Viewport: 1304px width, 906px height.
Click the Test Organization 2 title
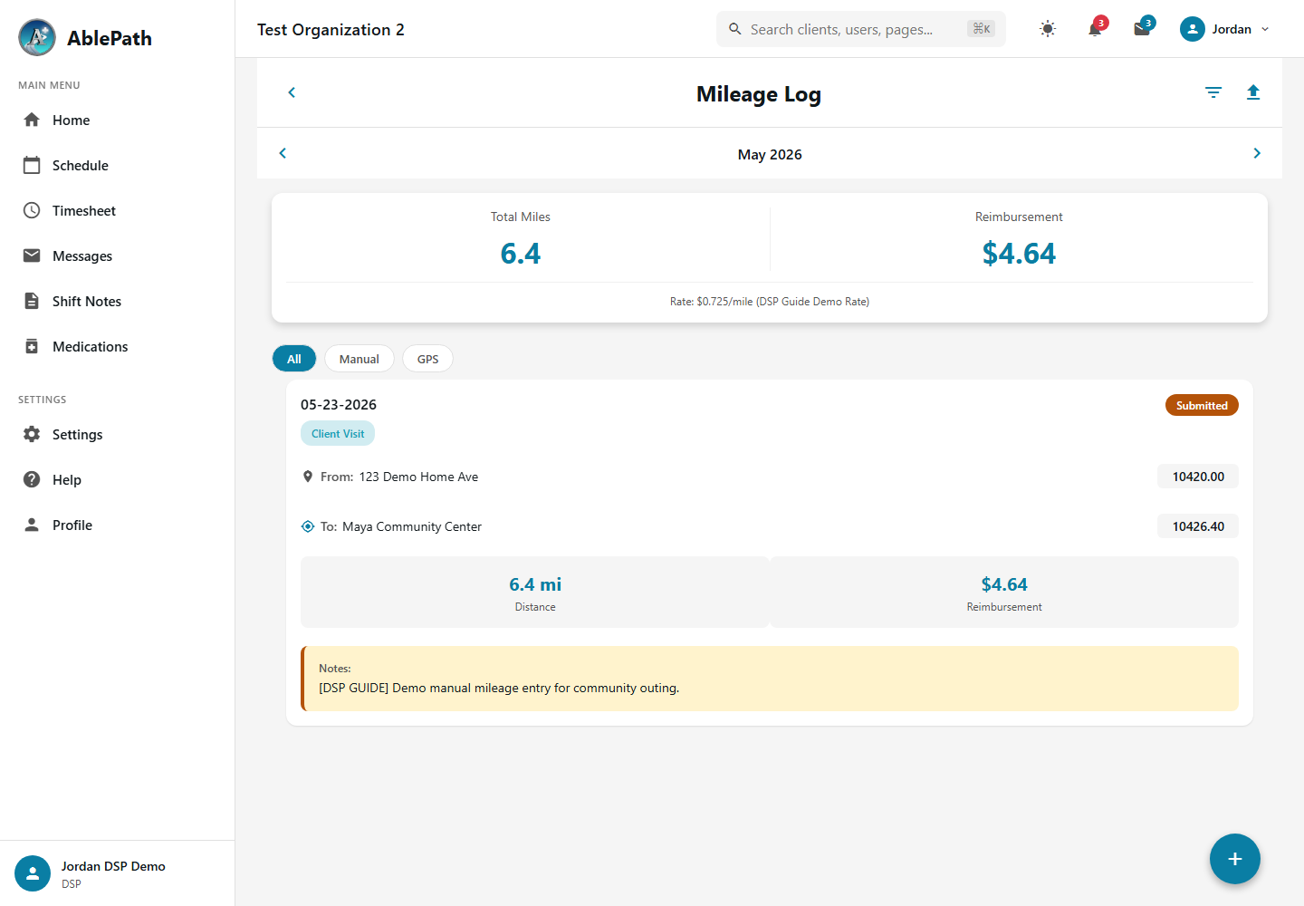click(x=331, y=29)
